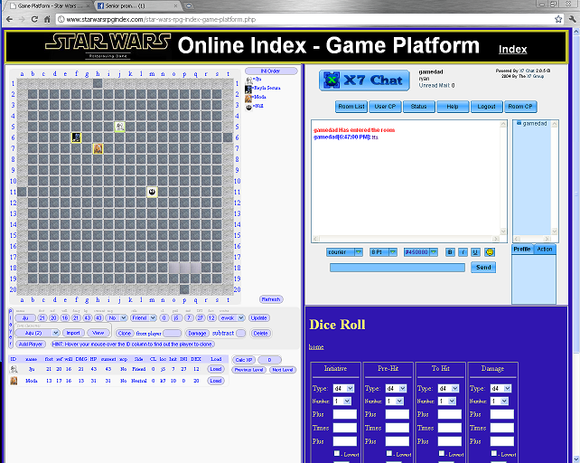Screen dimensions: 580x463
Task: Select the Rebel Alliance token on the map
Action: point(152,192)
